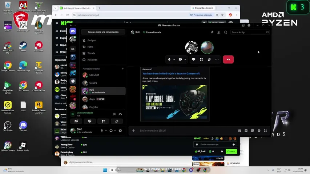This screenshot has width=310, height=174.
Task: Show pinned messages in Kuti chat
Action: (212, 32)
